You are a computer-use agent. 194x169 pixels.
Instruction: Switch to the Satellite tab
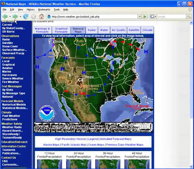click(x=134, y=30)
